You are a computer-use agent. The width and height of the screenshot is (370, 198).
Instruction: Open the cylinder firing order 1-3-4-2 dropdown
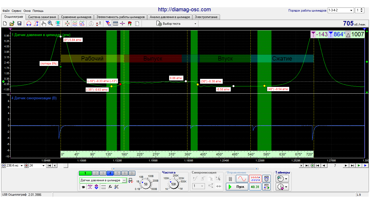pos(341,10)
